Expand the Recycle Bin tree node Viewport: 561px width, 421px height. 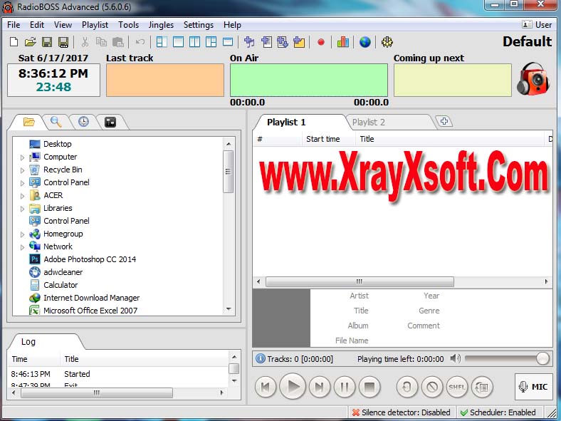coord(22,170)
